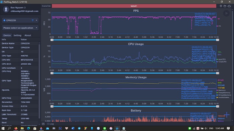Screen dimensions: 234x131
Task: Click the username Bao Nguyen
Action: [17, 7]
